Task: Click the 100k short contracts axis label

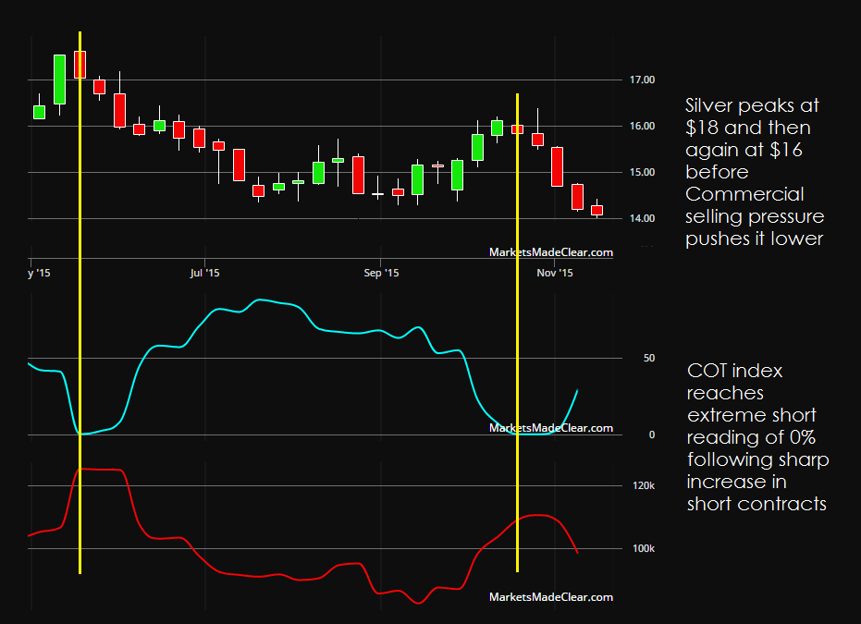Action: [x=644, y=548]
